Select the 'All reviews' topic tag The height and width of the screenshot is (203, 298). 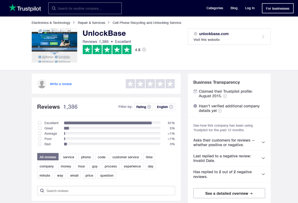tap(48, 157)
